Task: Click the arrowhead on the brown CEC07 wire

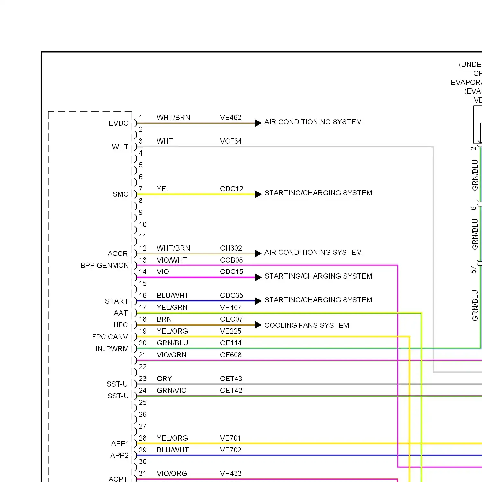Action: coord(258,325)
